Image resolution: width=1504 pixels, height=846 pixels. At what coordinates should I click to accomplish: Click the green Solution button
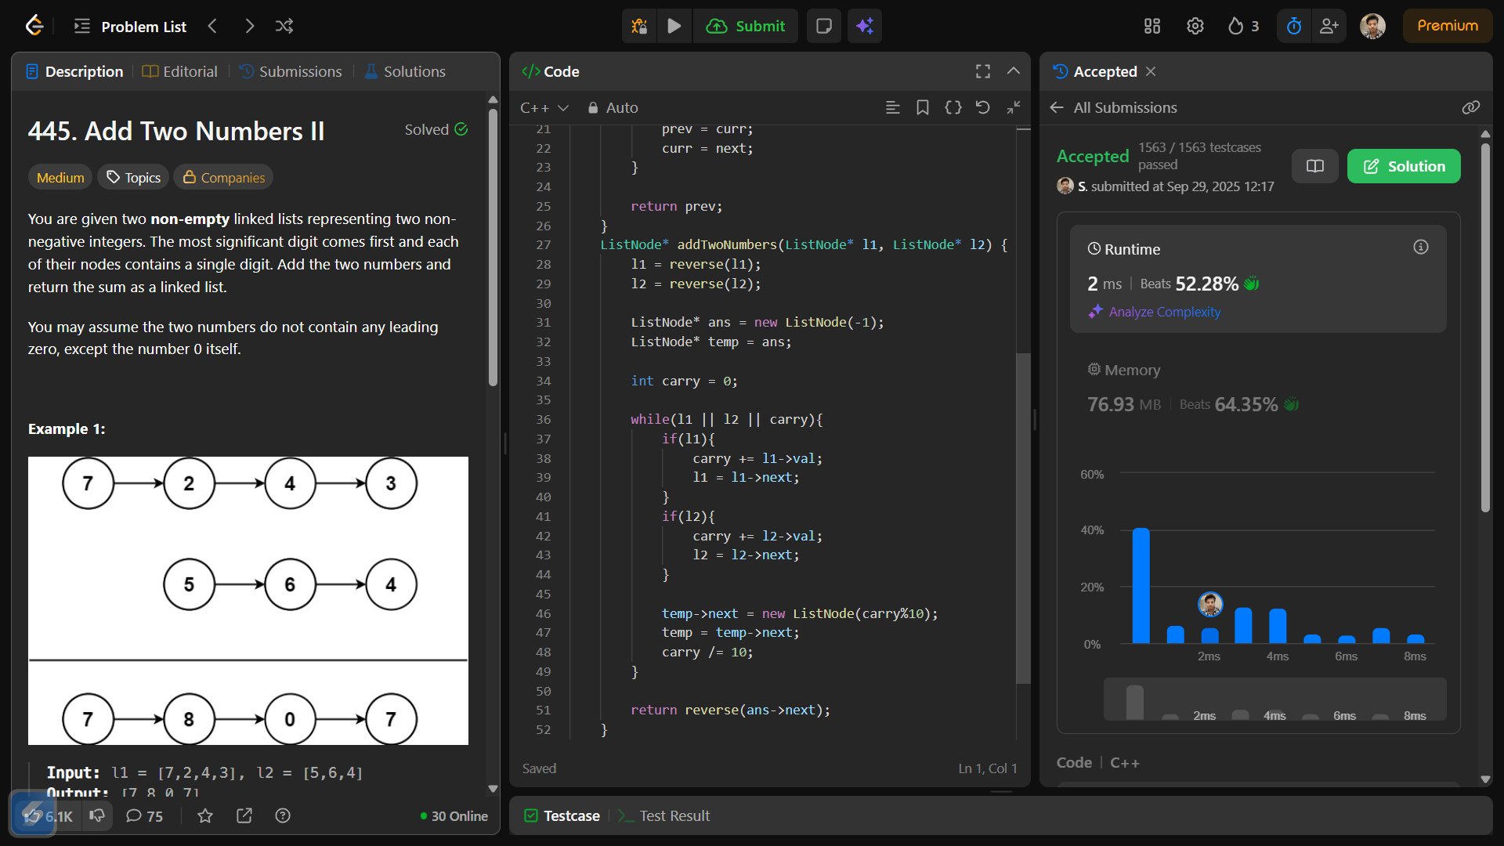(1404, 166)
